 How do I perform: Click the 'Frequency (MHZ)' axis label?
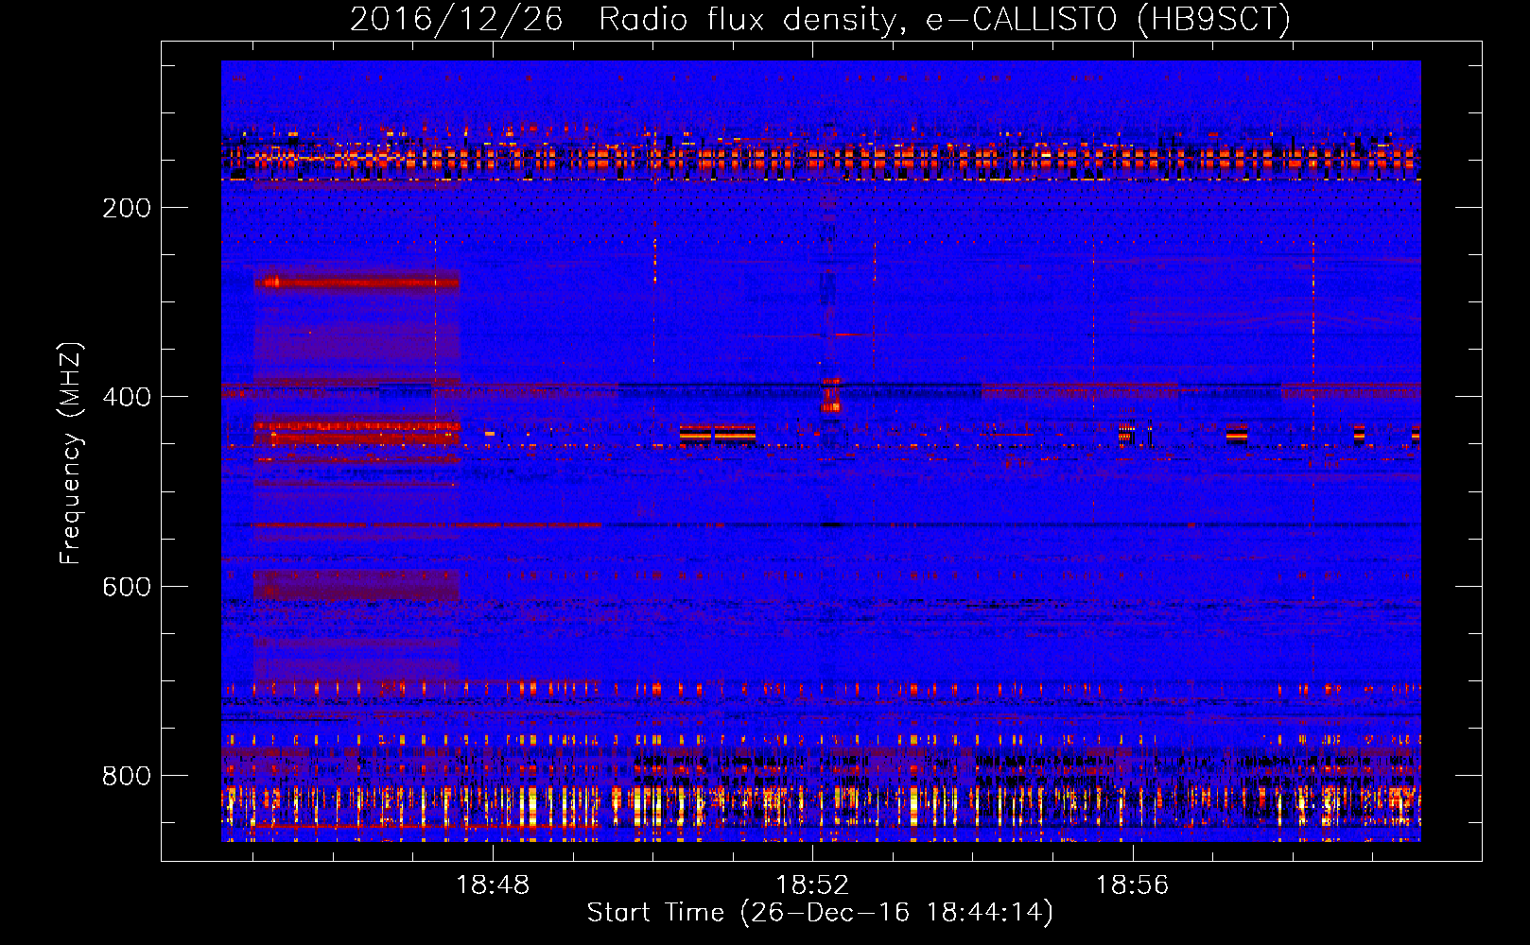(71, 454)
